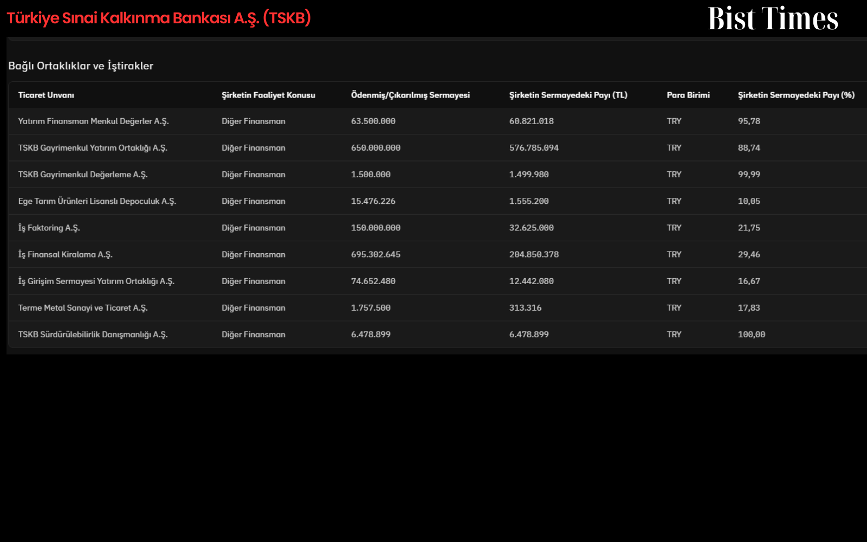Click the 313.316 share value
This screenshot has width=867, height=542.
click(x=525, y=308)
